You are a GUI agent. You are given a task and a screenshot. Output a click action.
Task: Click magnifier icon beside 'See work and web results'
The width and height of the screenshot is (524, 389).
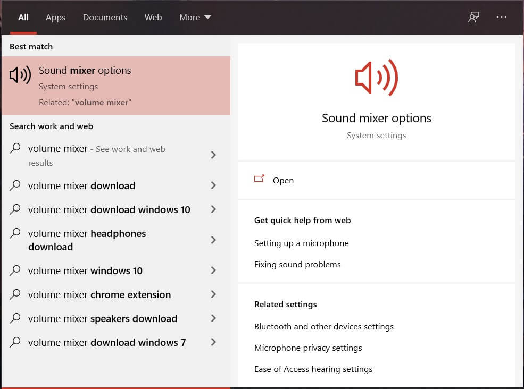[15, 148]
